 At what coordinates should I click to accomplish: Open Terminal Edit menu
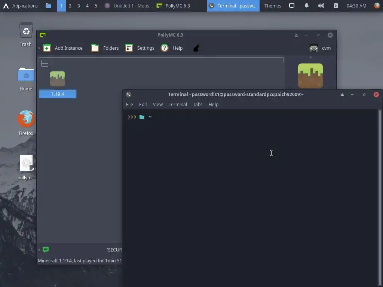click(143, 105)
